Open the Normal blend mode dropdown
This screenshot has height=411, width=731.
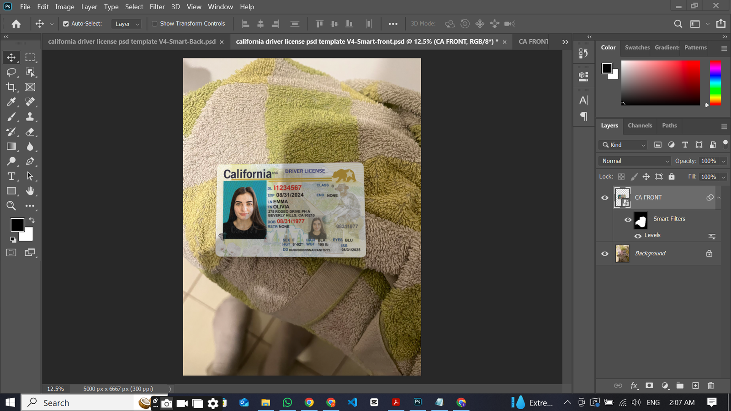pyautogui.click(x=634, y=161)
